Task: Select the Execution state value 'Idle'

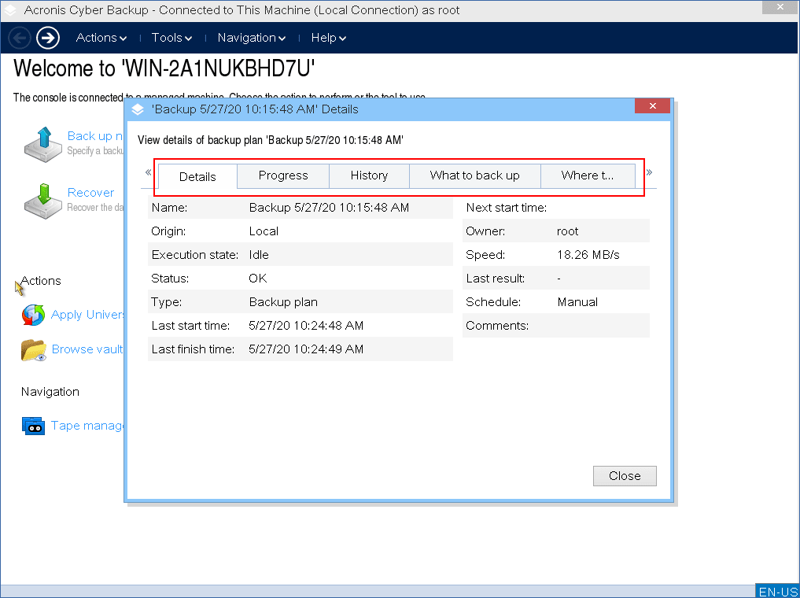Action: 259,255
